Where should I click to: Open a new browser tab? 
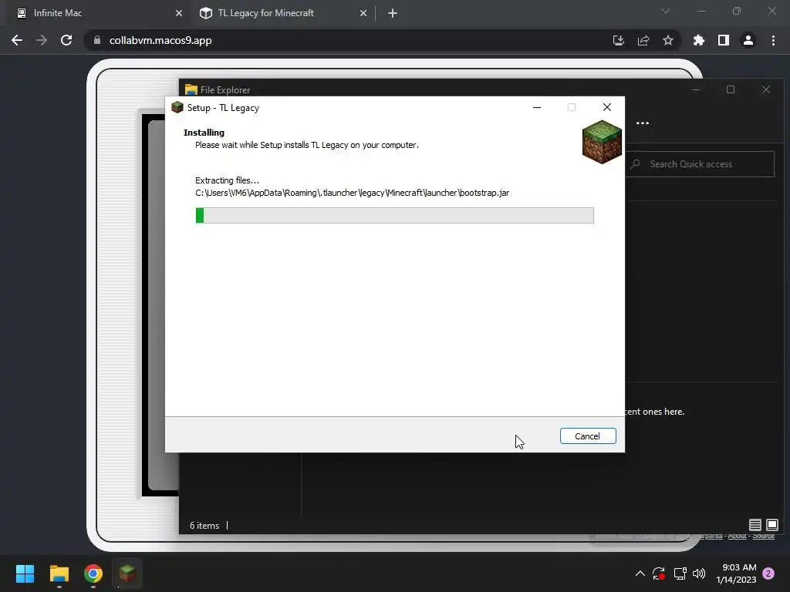393,14
